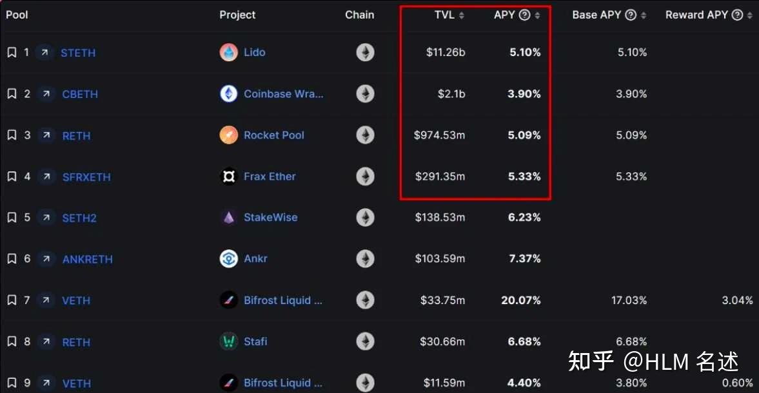
Task: Open the STETH pool link
Action: point(78,52)
